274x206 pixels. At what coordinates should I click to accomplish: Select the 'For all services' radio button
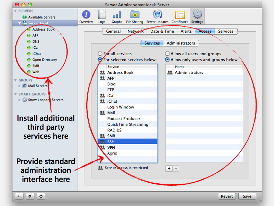(x=100, y=54)
